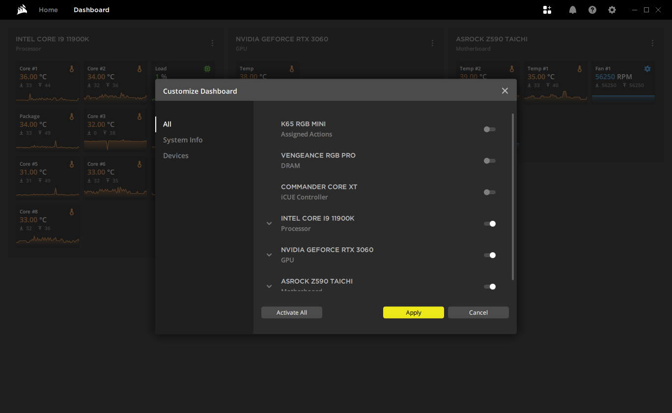Enable the K65 RGB MINI toggle
This screenshot has width=672, height=413.
click(x=490, y=129)
